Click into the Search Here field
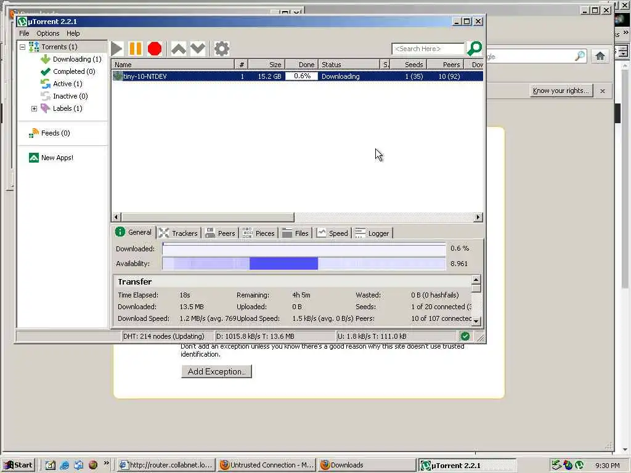Image resolution: width=631 pixels, height=473 pixels. 428,49
